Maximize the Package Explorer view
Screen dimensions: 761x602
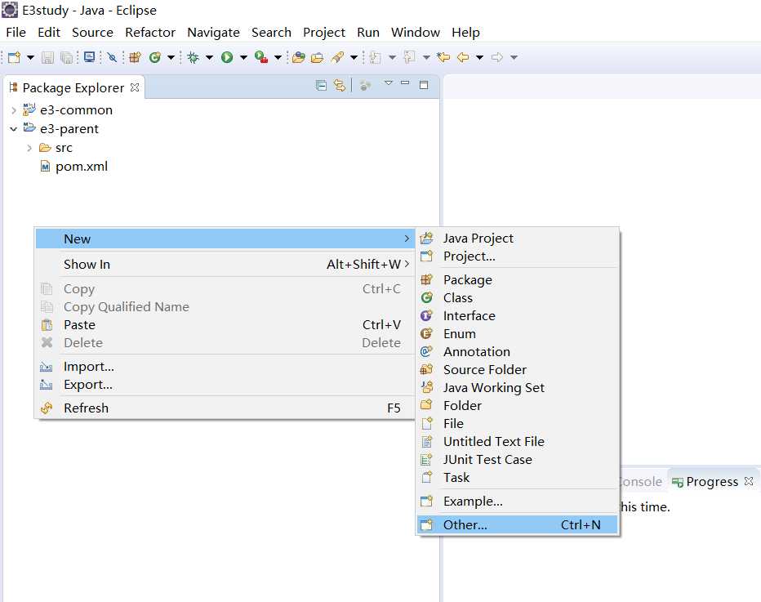(x=424, y=85)
